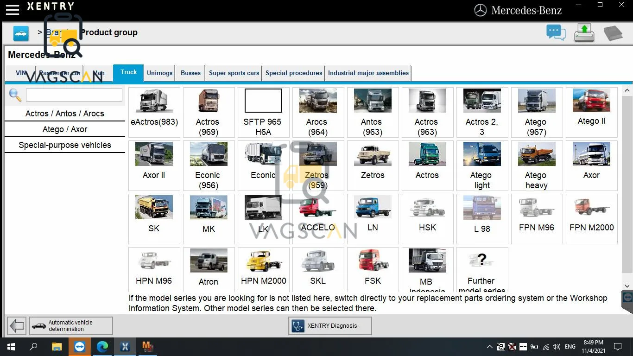Select the FSK truck tile

tap(373, 269)
